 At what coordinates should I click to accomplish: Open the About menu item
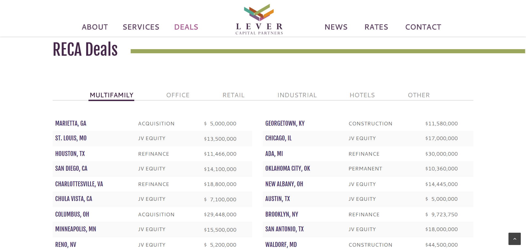(95, 27)
